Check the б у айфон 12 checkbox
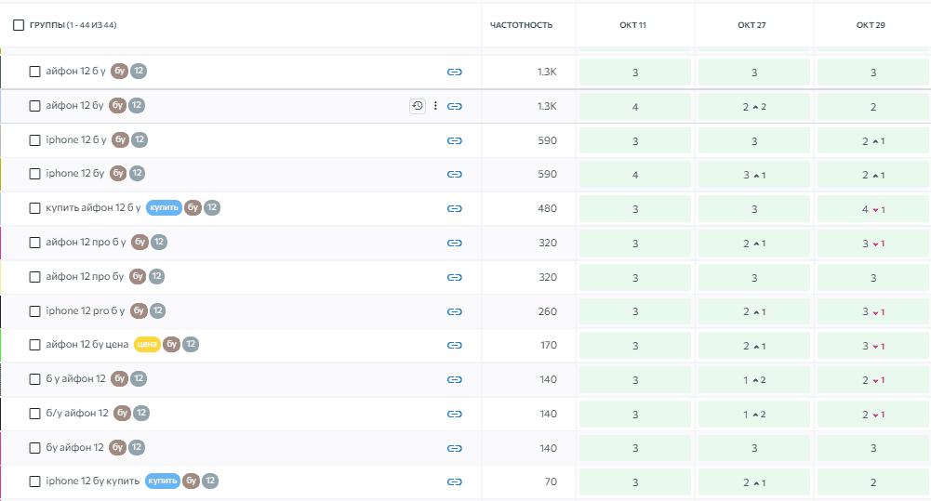This screenshot has height=501, width=931. tap(35, 378)
